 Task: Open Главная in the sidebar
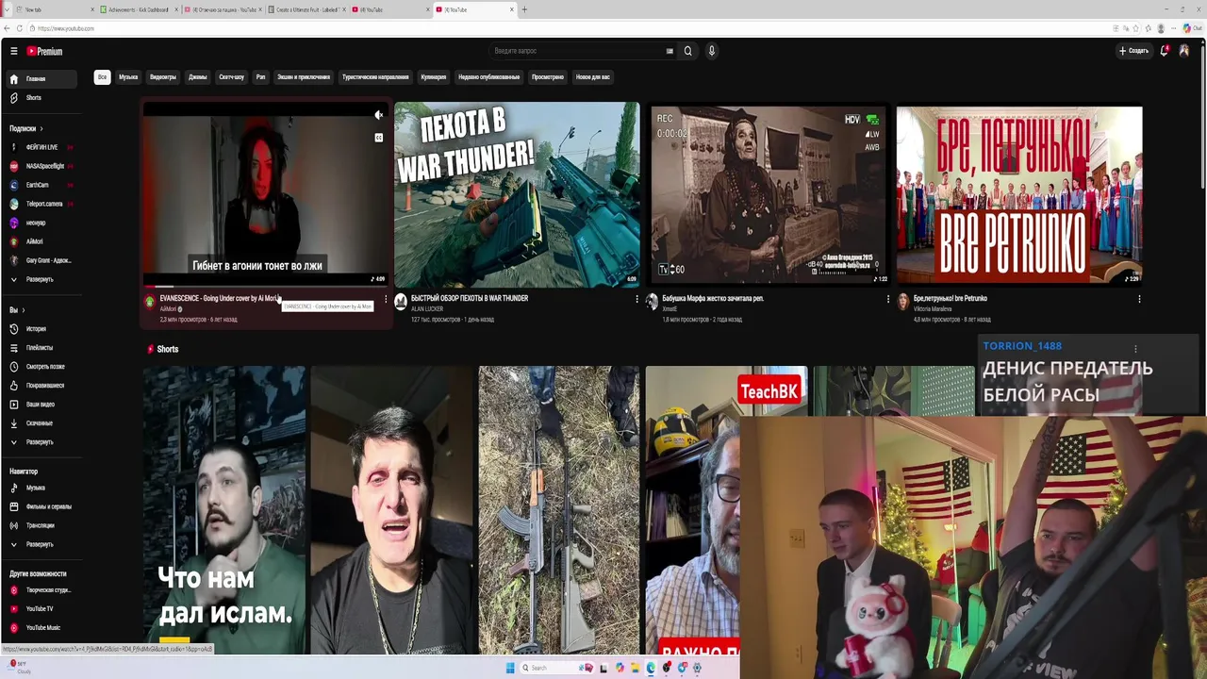(x=40, y=79)
